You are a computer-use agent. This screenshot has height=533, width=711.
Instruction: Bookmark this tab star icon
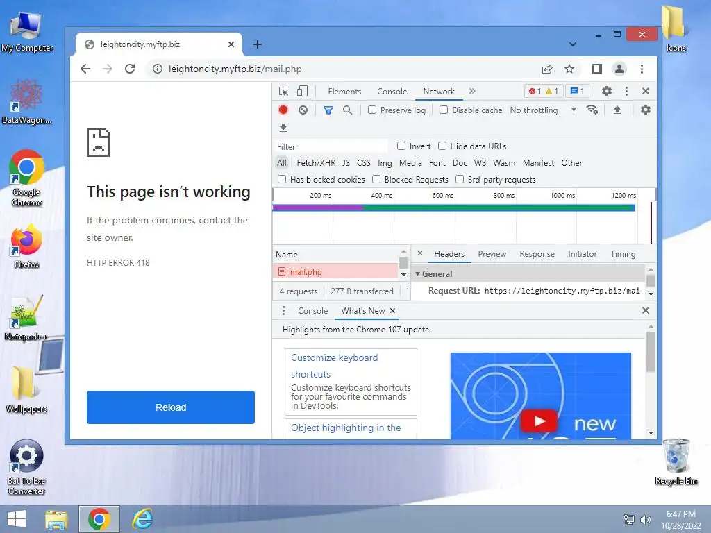point(569,69)
